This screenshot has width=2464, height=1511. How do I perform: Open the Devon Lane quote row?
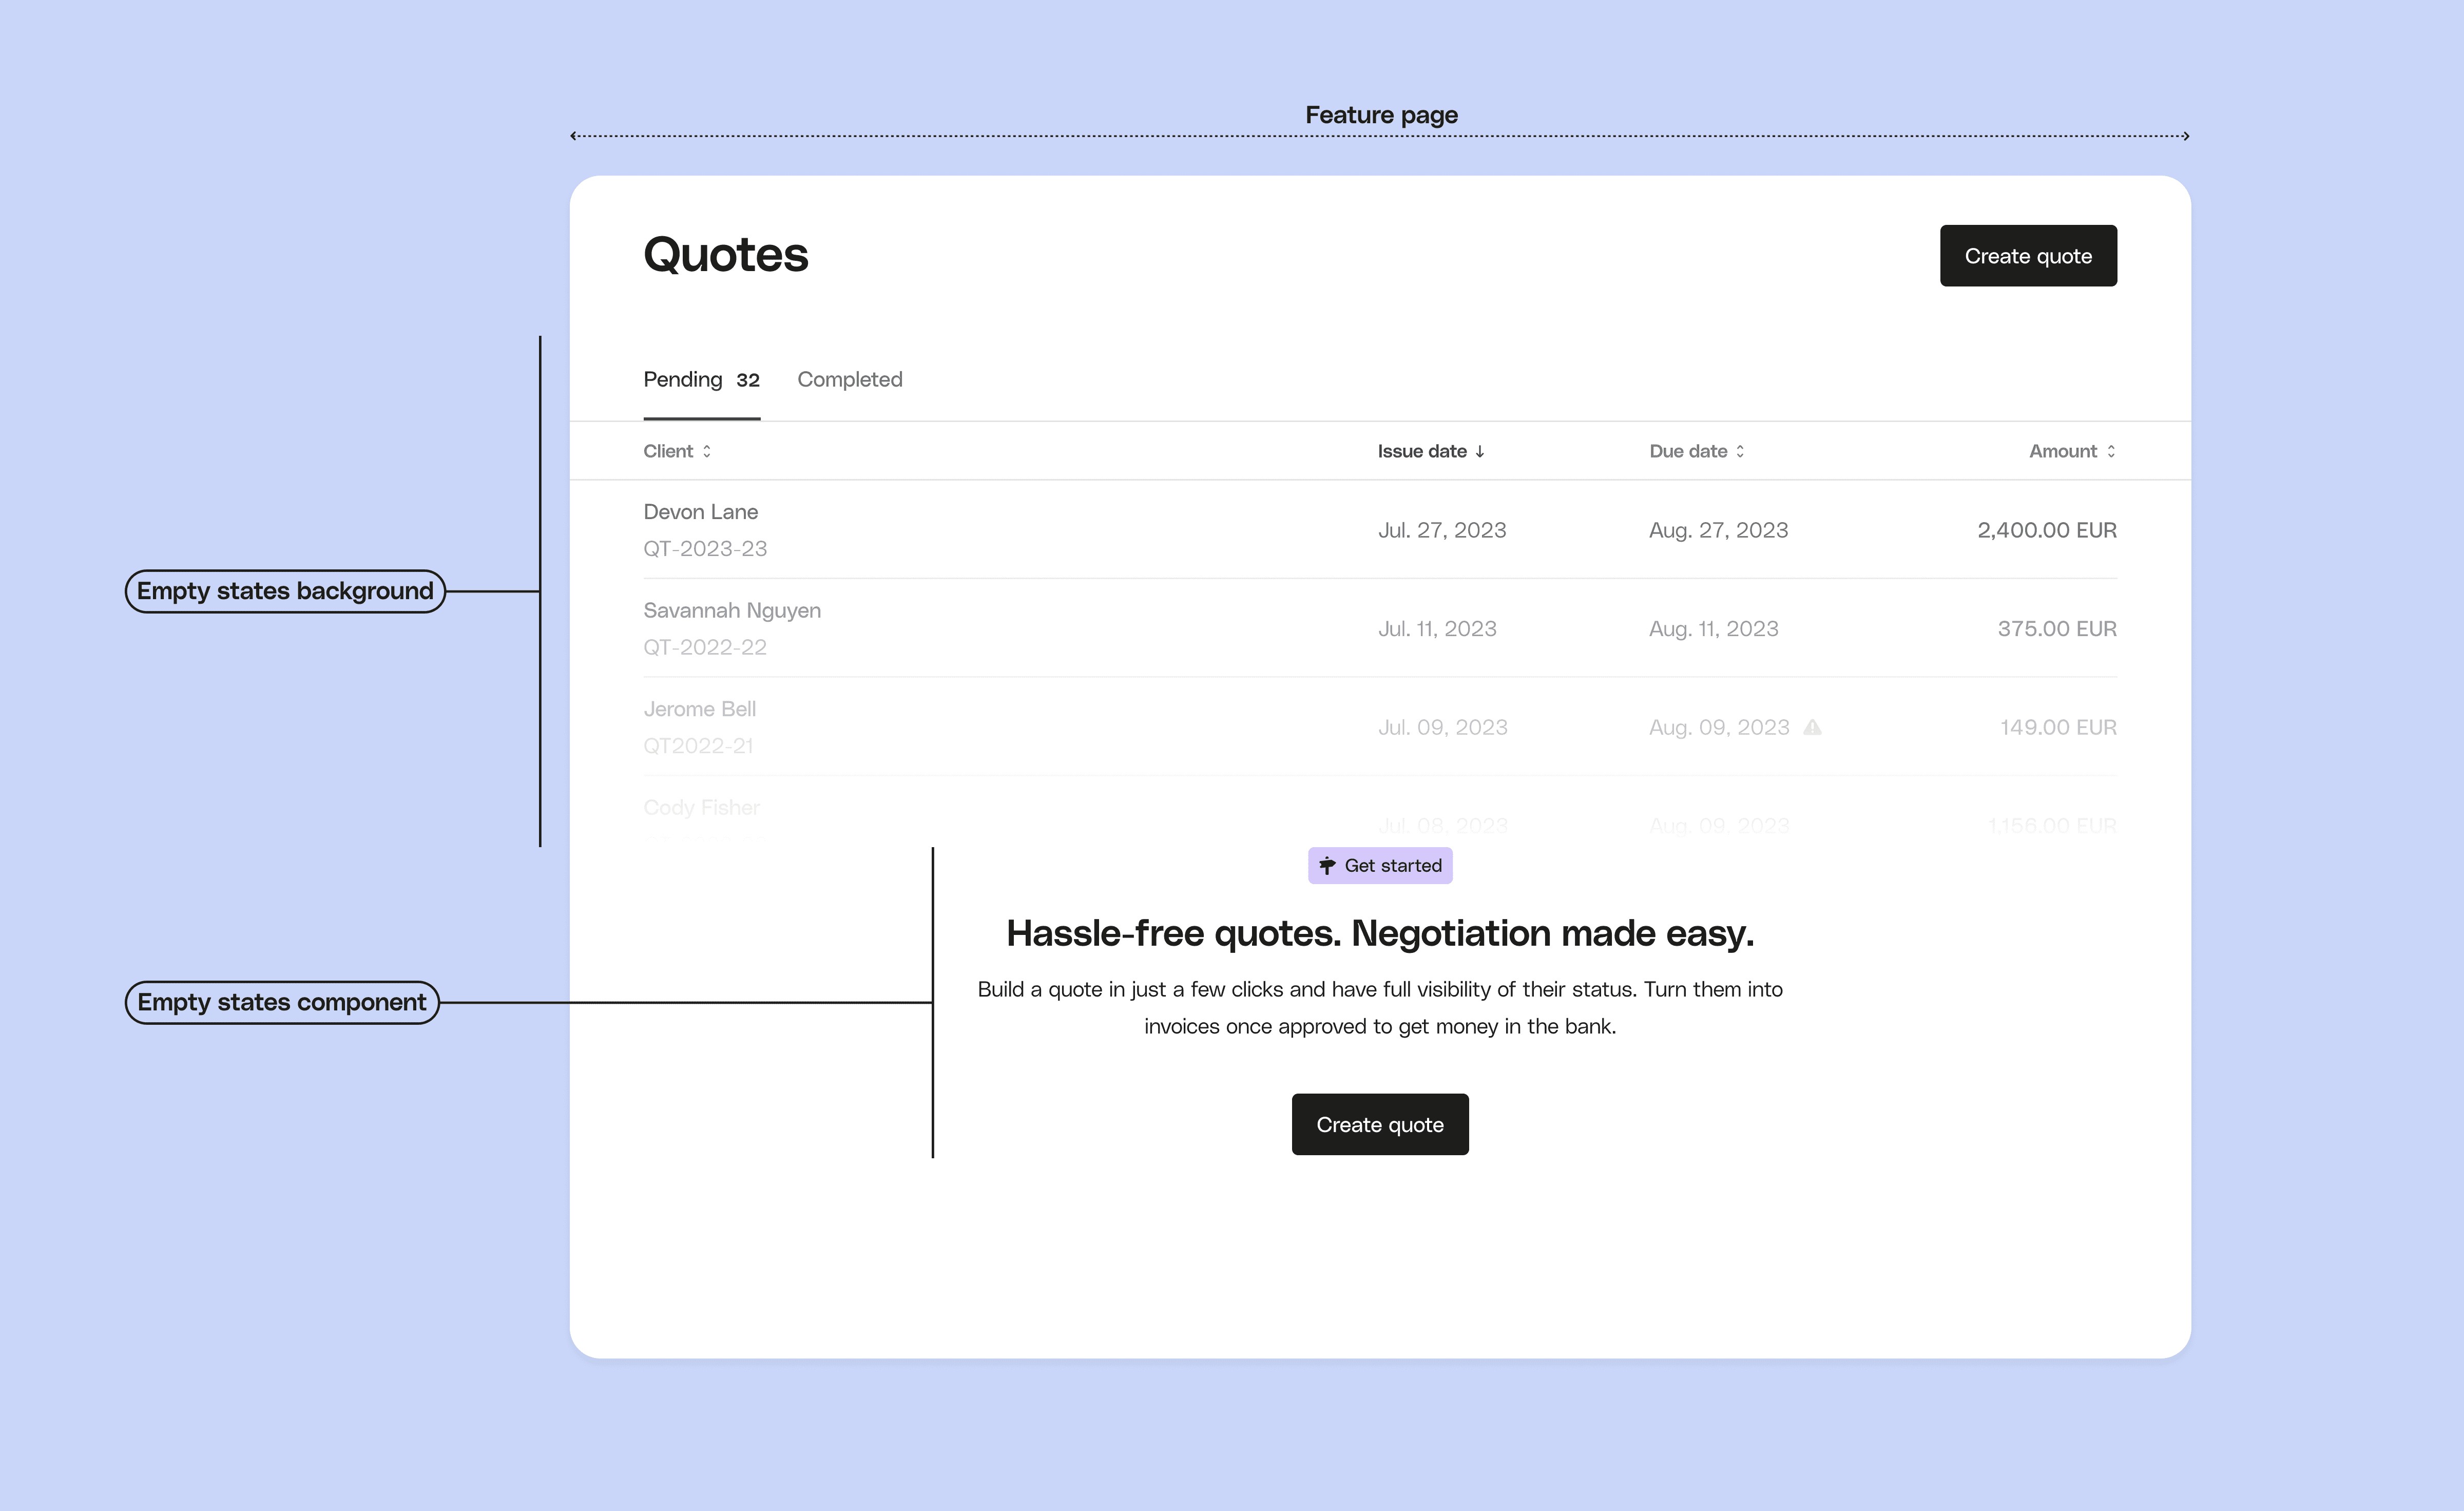pyautogui.click(x=701, y=512)
